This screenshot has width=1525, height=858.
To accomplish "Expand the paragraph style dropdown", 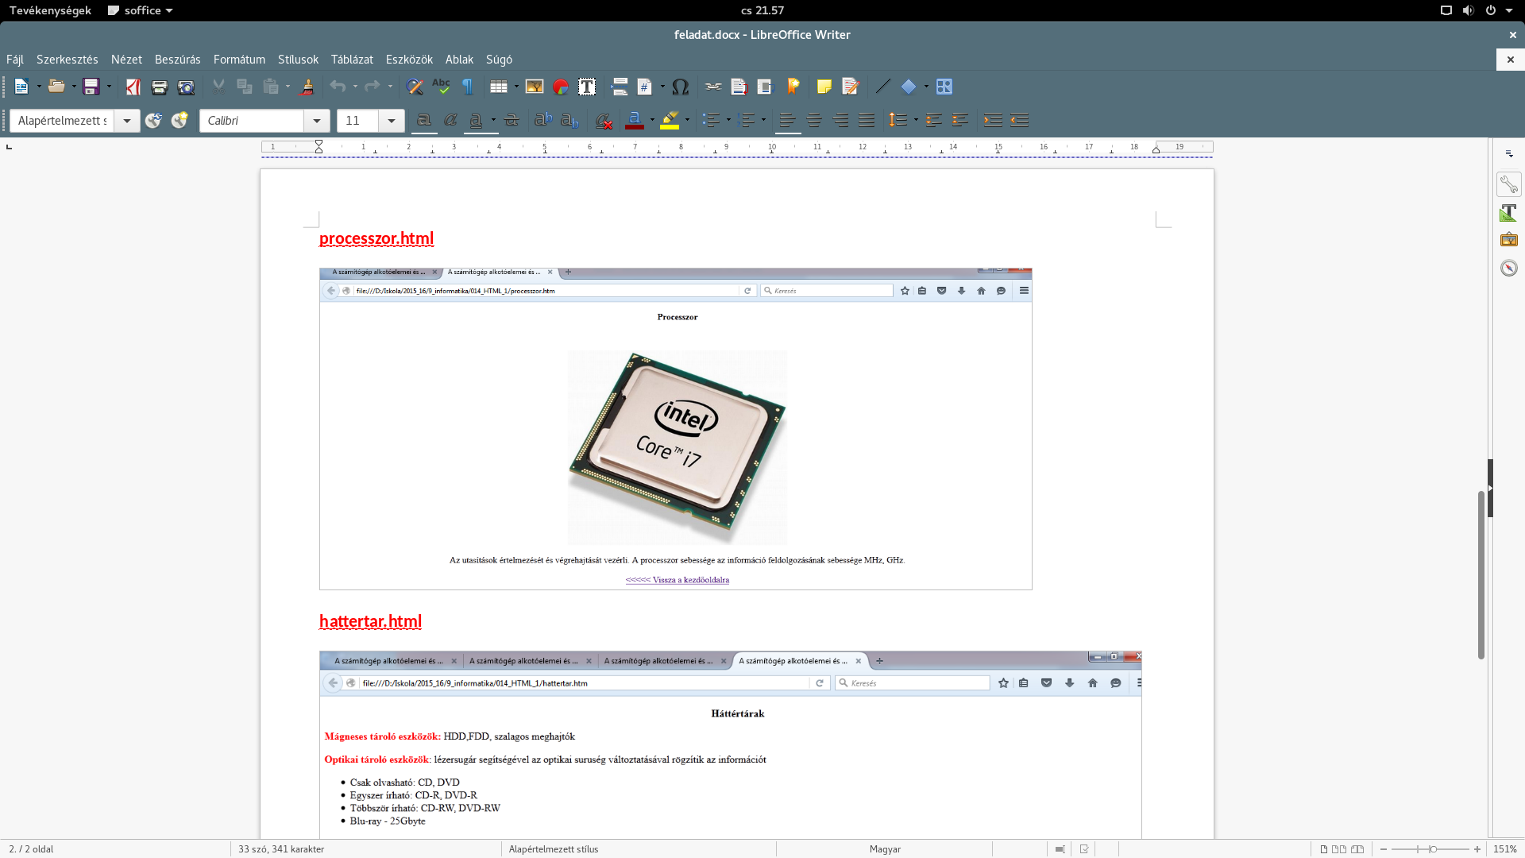I will click(x=127, y=121).
